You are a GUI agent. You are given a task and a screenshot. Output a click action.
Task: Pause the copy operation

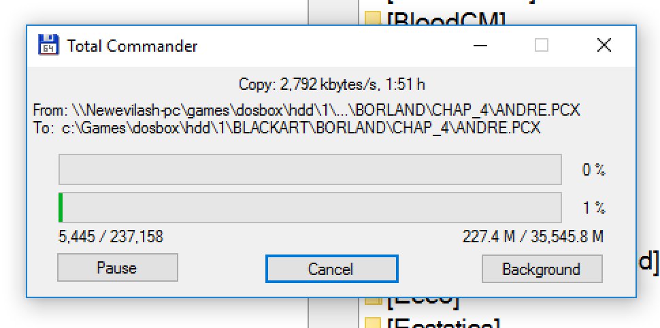[118, 267]
